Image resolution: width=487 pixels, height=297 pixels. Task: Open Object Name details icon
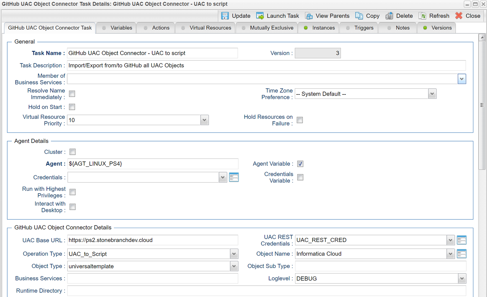coord(461,254)
